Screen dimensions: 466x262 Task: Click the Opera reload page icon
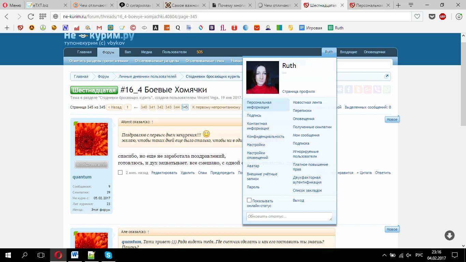(x=31, y=17)
